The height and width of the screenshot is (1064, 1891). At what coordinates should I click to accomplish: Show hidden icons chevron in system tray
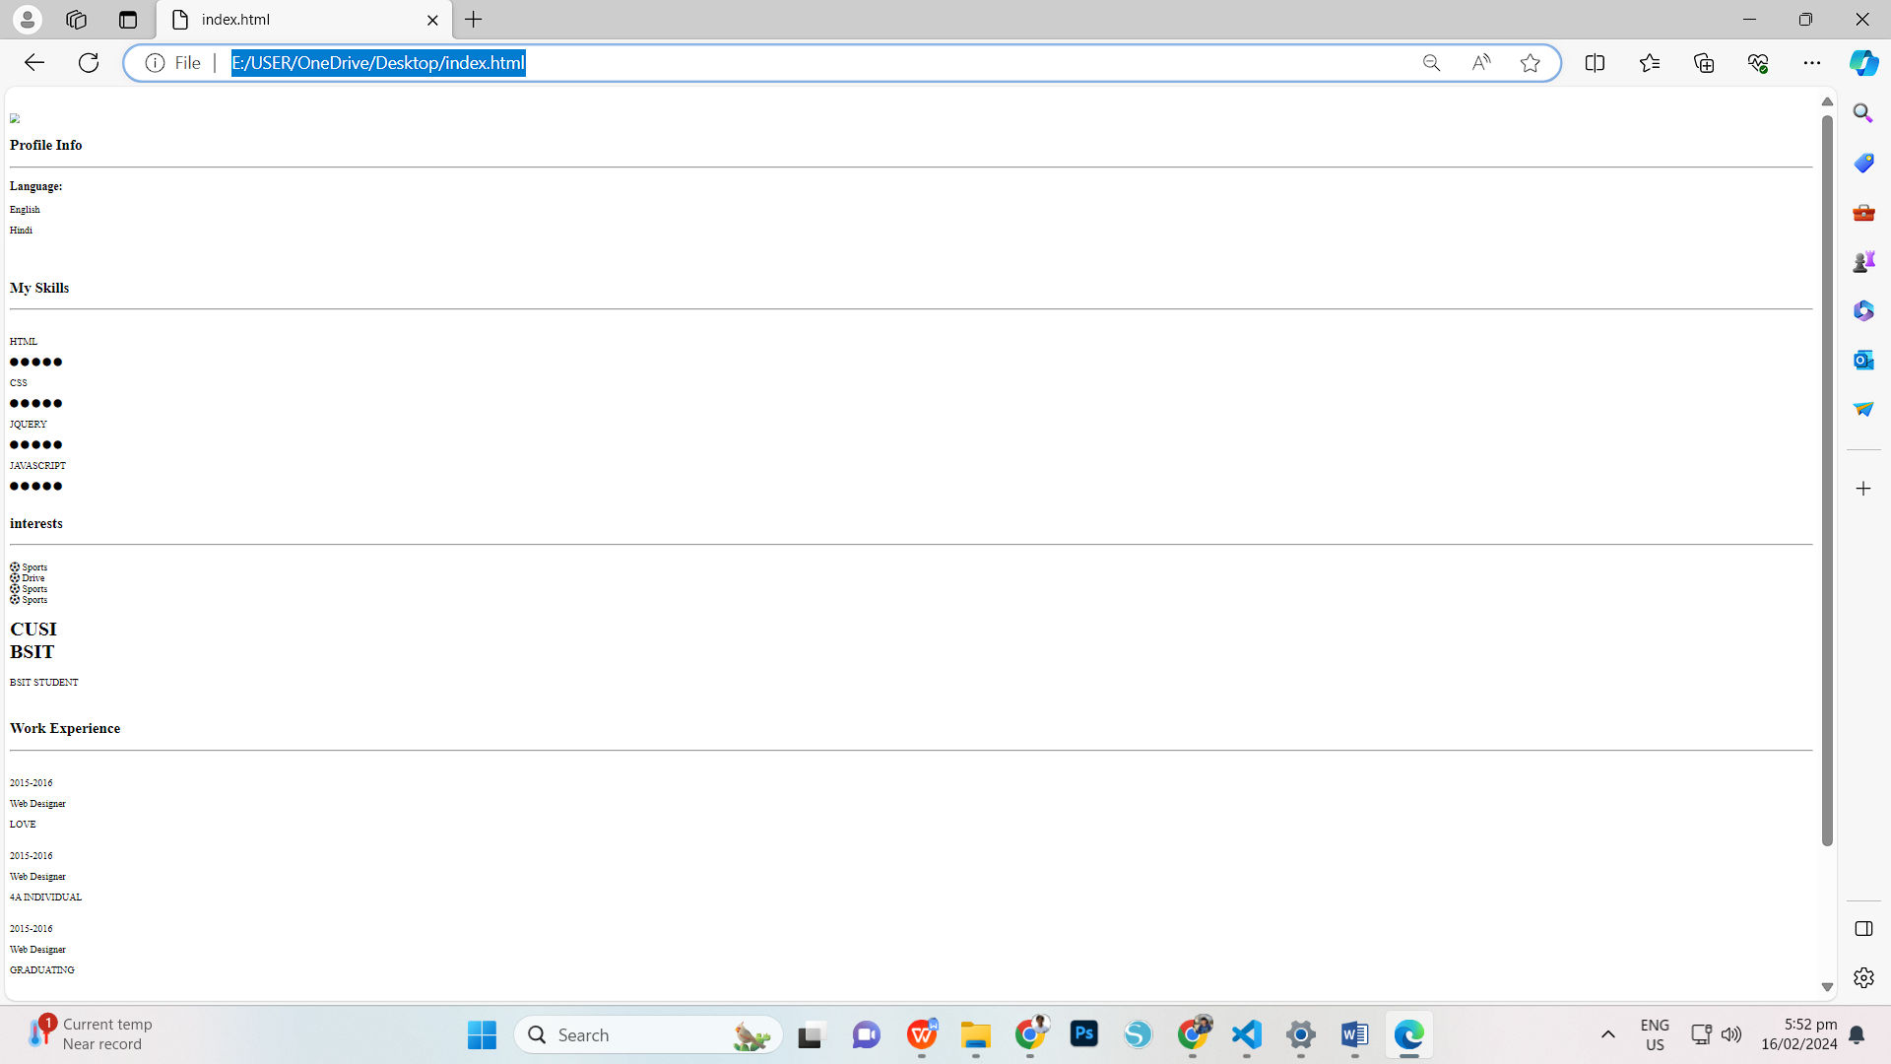point(1608,1034)
